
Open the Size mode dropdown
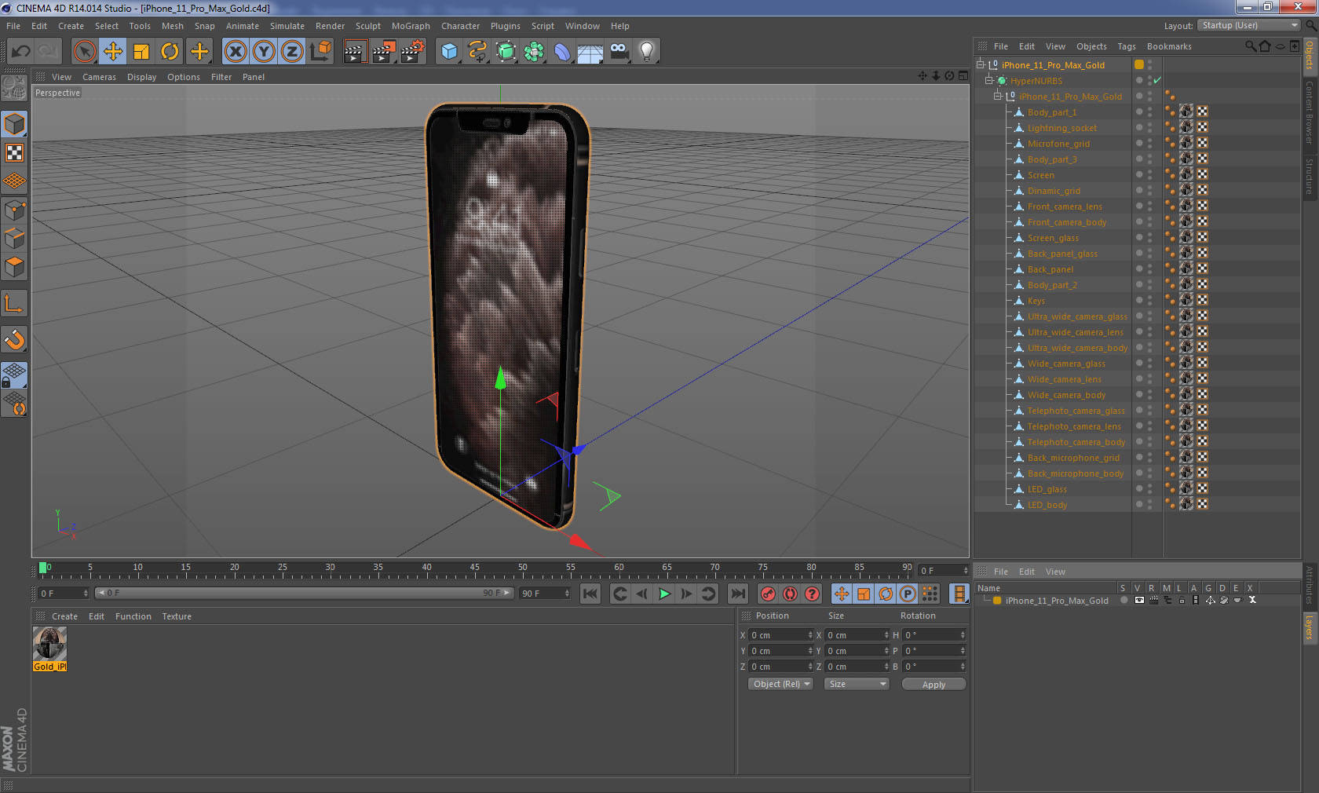tap(856, 684)
